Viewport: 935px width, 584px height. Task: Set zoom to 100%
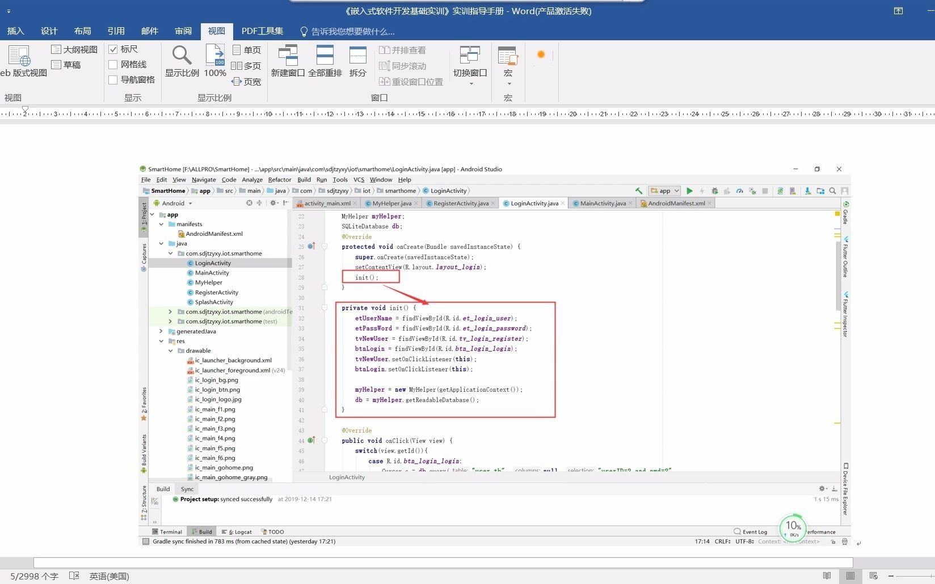tap(215, 61)
